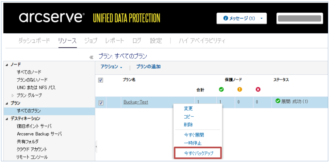Choose 変更 from the context menu
This screenshot has width=329, height=162.
(x=188, y=108)
